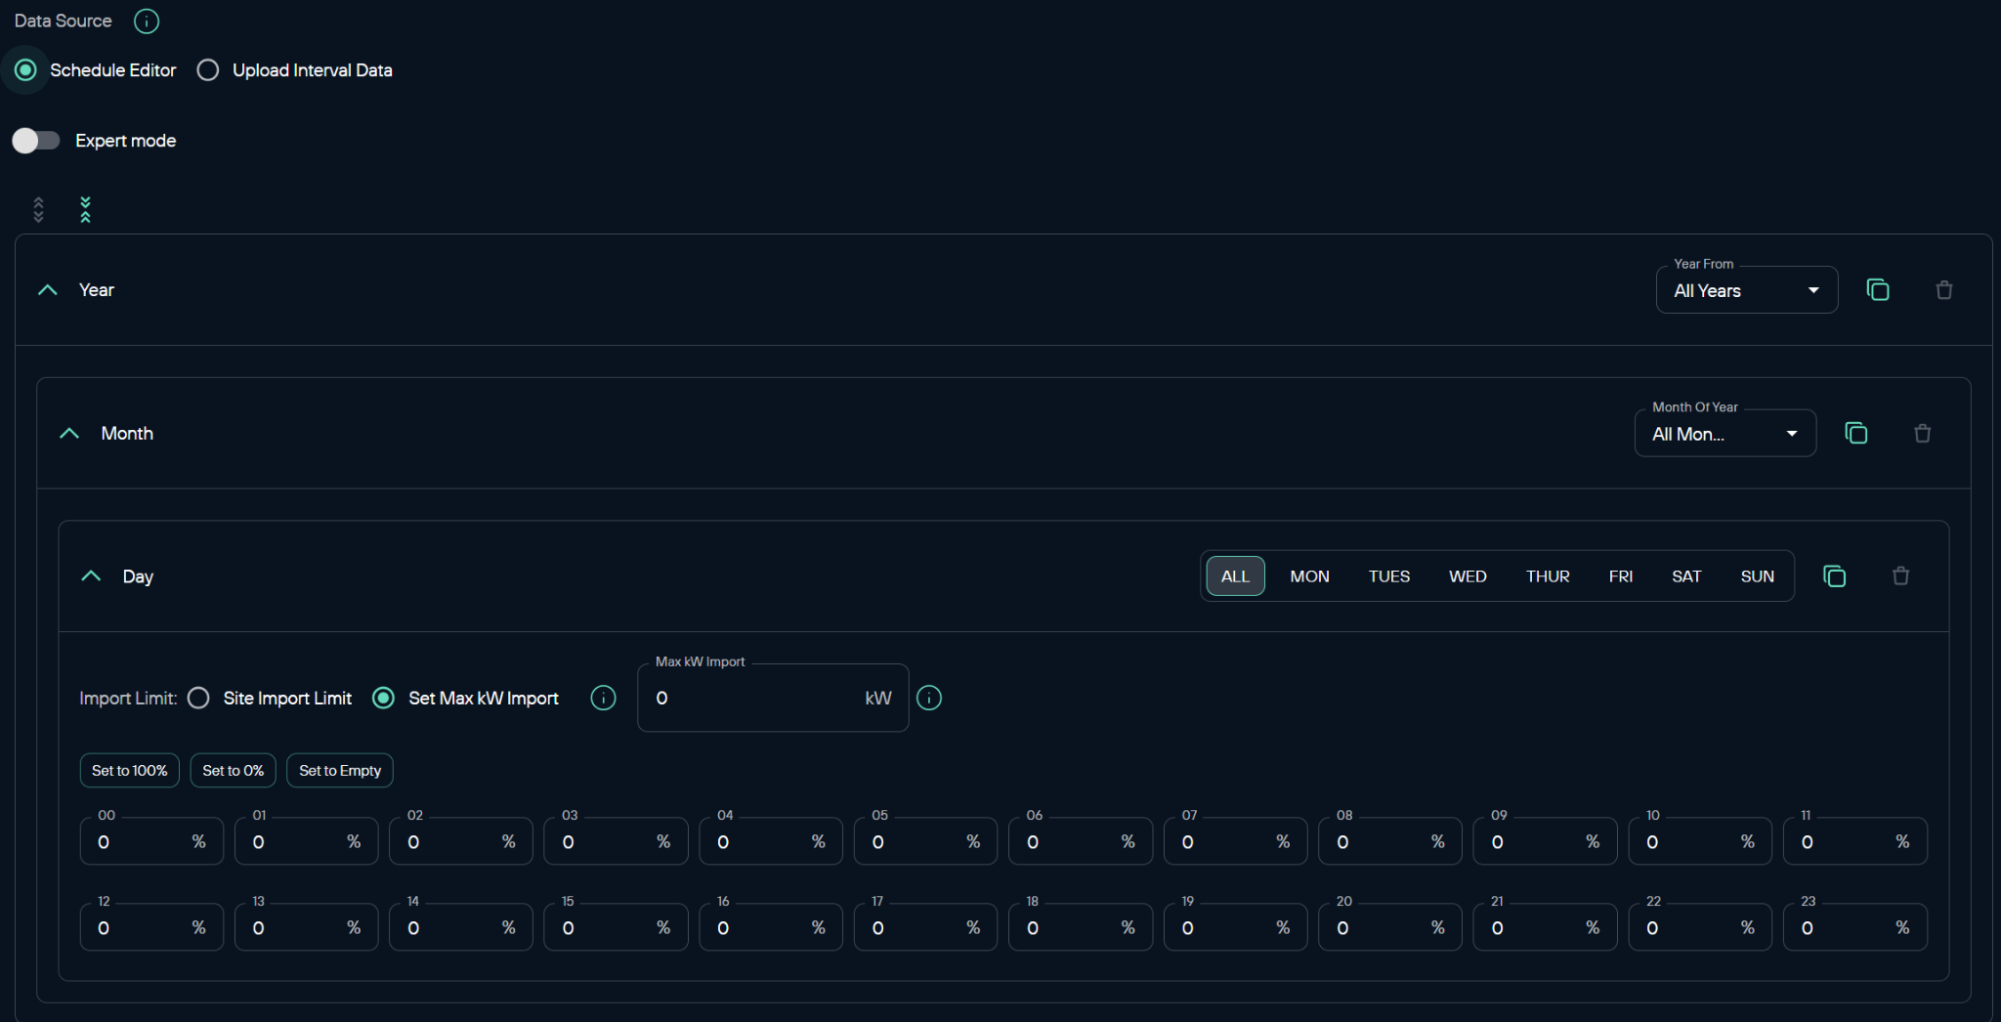Click the hour 13 percentage field

[307, 927]
